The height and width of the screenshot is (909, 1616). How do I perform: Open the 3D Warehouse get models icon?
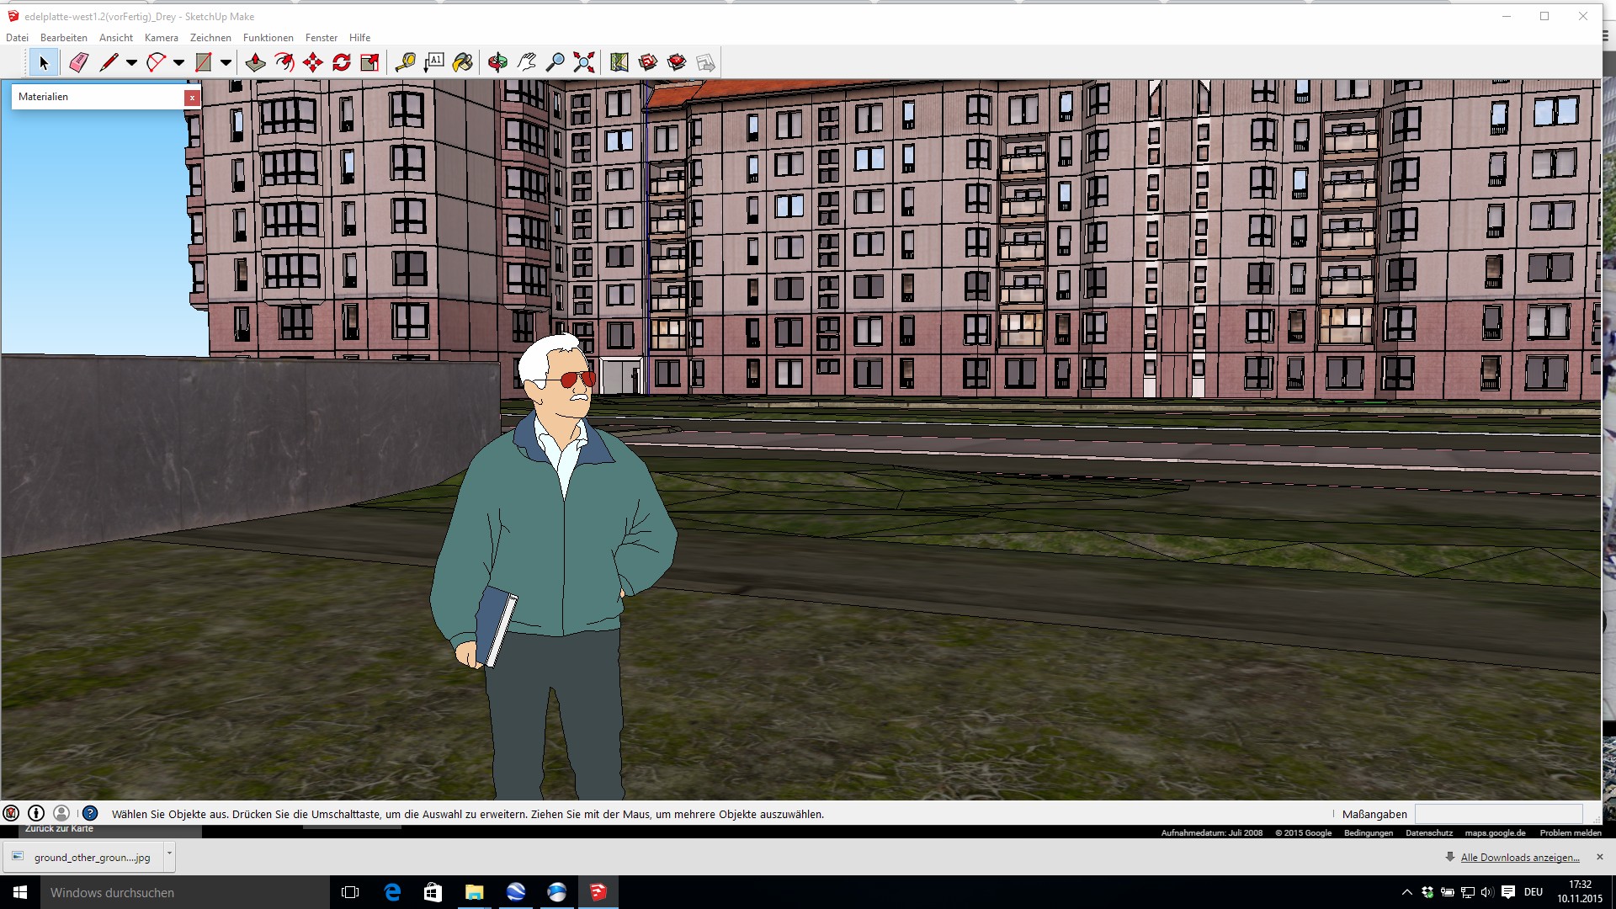coord(648,62)
